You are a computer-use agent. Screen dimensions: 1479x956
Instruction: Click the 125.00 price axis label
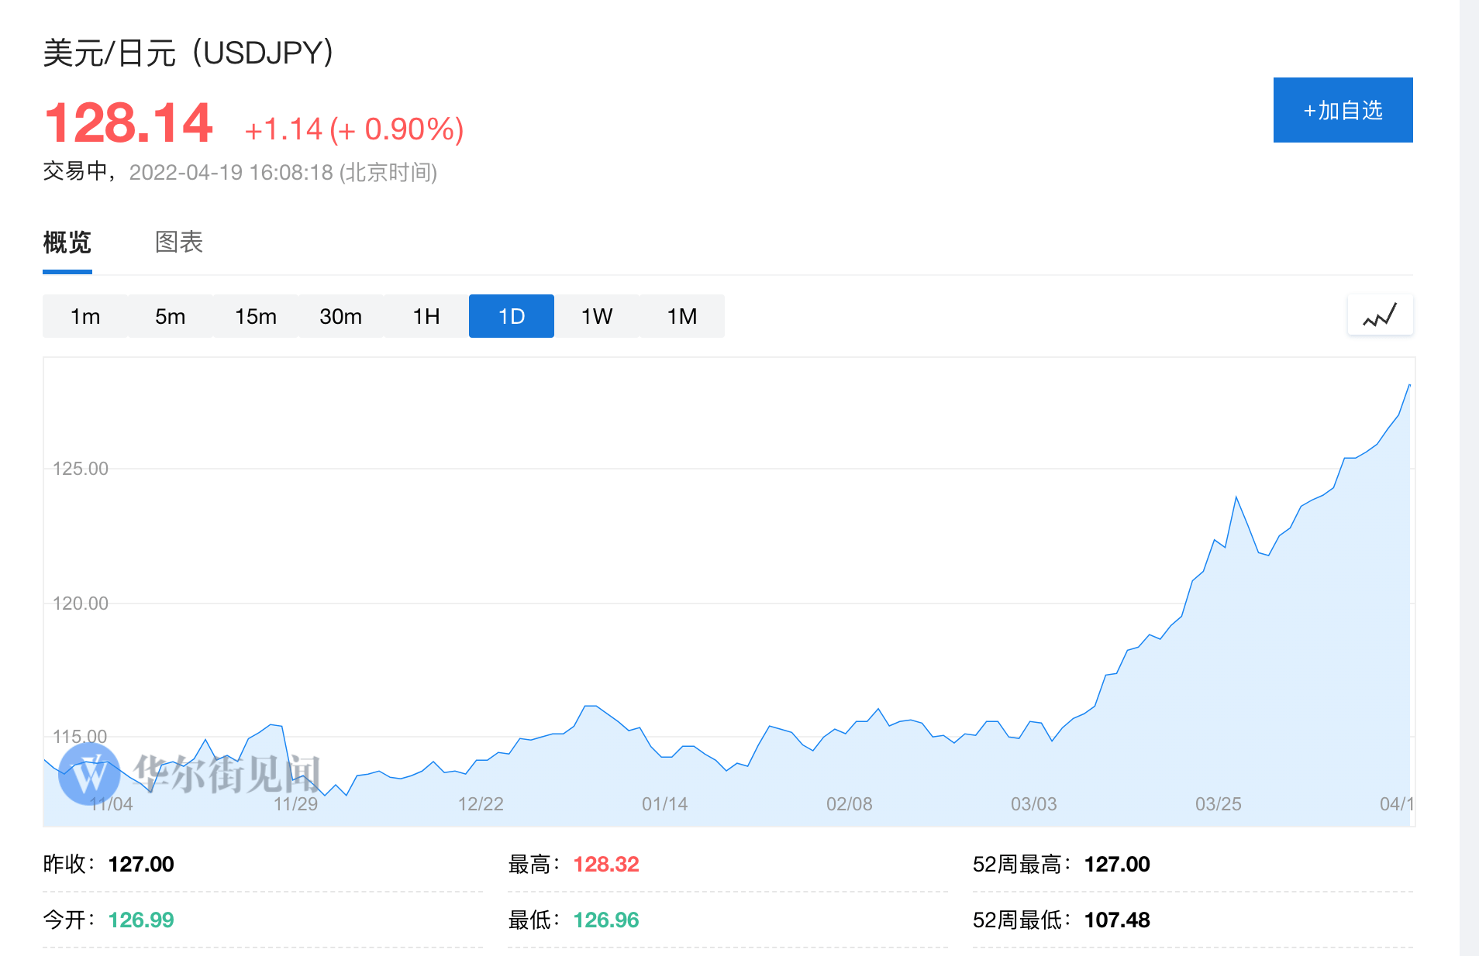pos(81,469)
